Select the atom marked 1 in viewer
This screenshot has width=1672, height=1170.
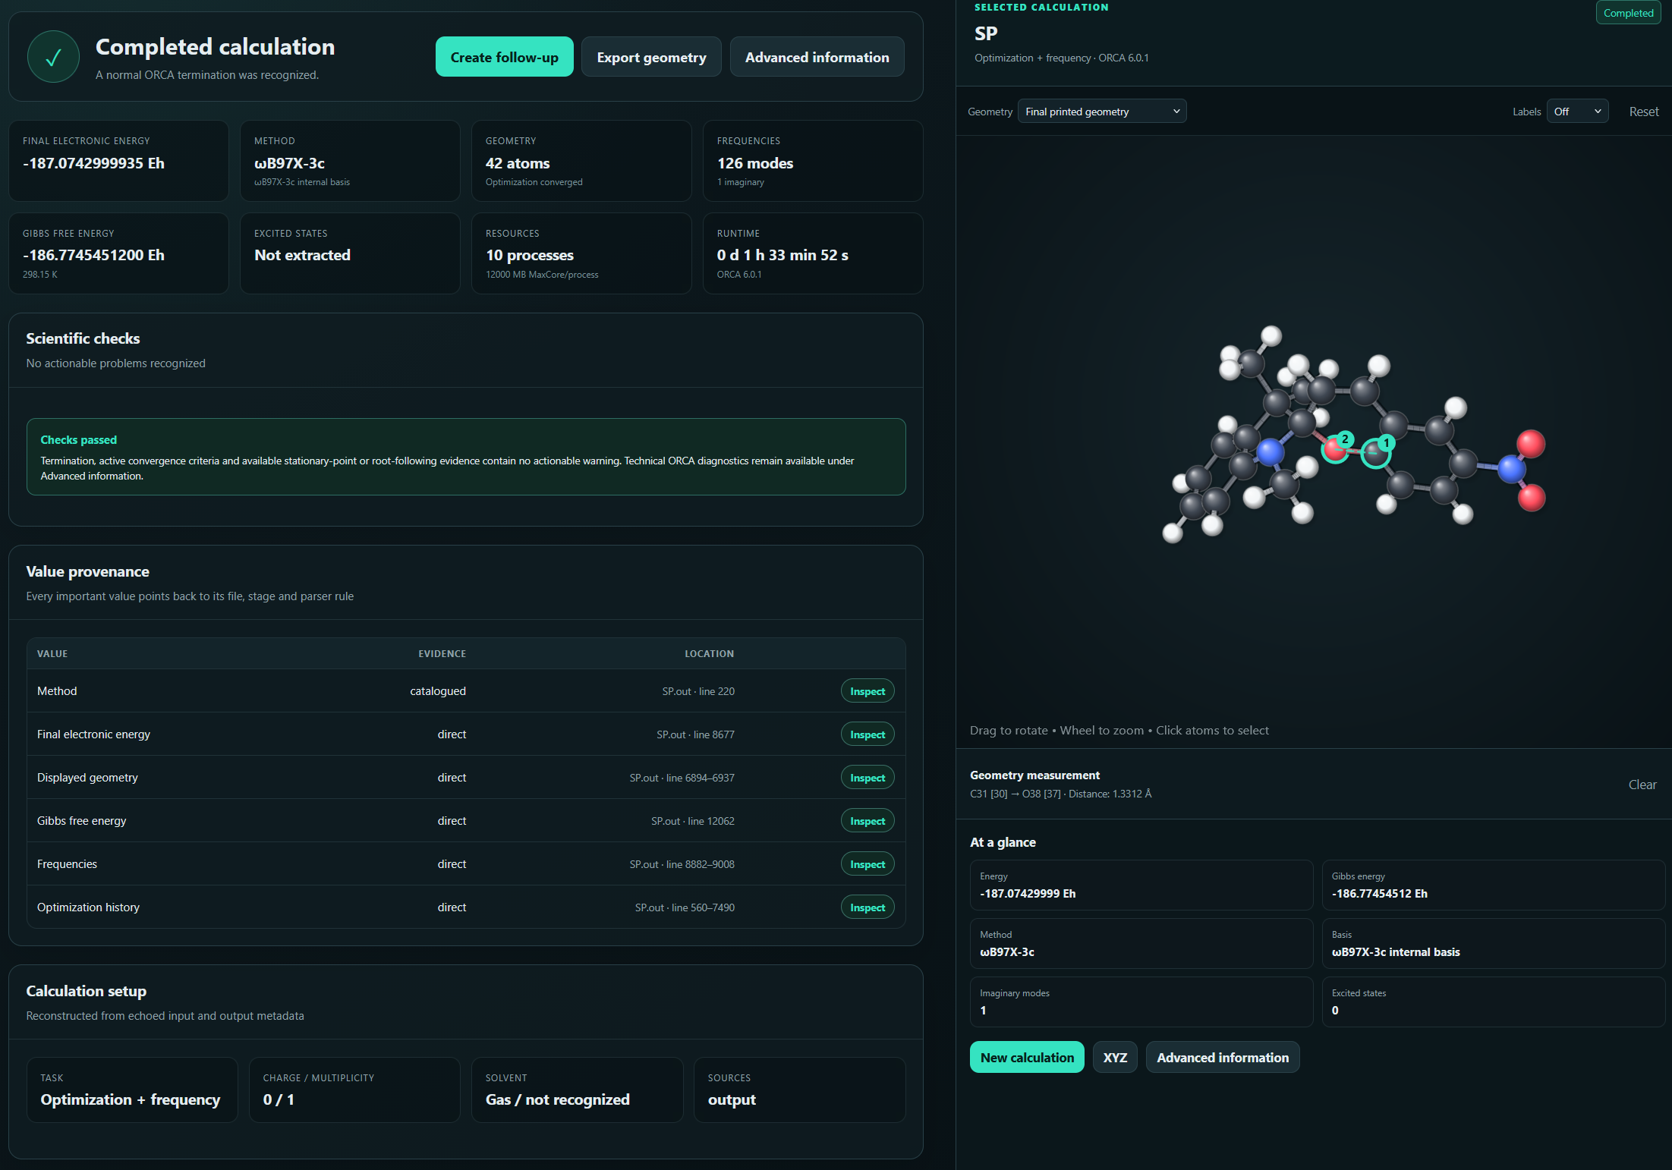pyautogui.click(x=1374, y=454)
